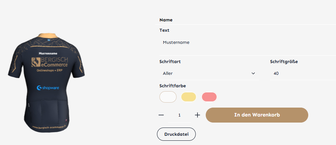The width and height of the screenshot is (336, 145).
Task: Click the Name section heading
Action: [166, 20]
